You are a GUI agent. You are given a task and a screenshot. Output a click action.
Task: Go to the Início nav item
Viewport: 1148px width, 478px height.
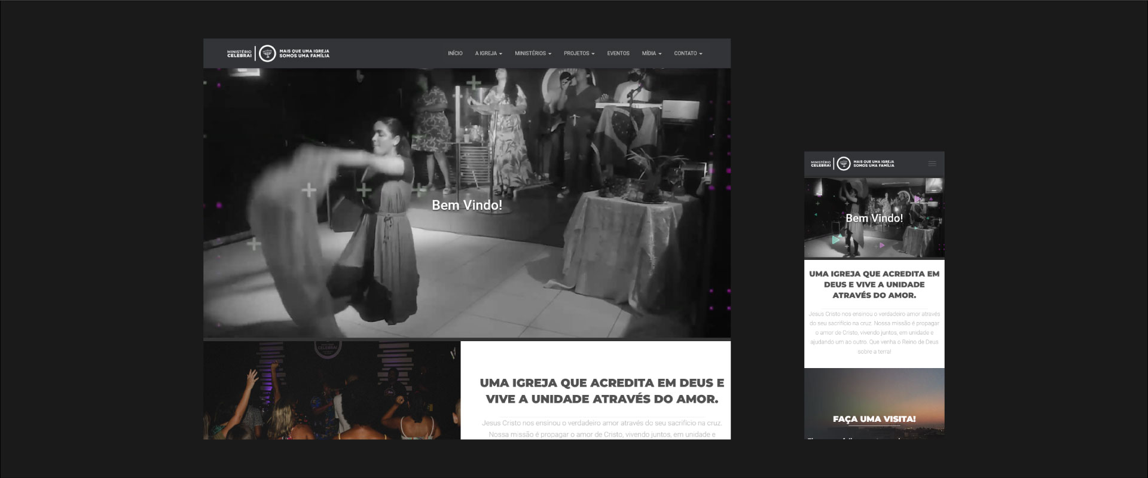click(x=455, y=54)
